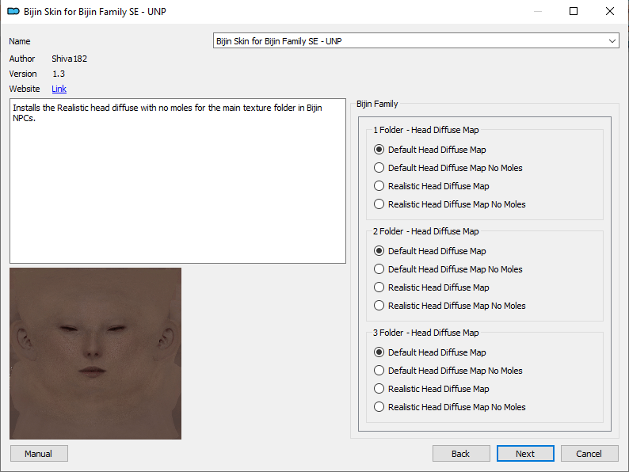Click the head texture preview image

point(96,353)
